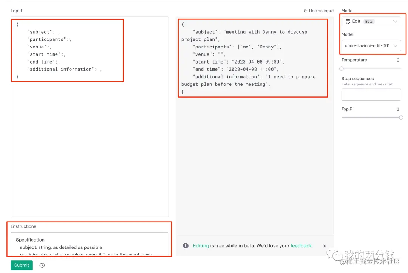408x273 pixels.
Task: Adjust the Temperature slider handle
Action: 342,68
